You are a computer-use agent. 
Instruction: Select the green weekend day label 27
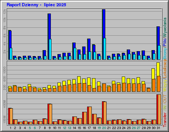click(x=139, y=128)
